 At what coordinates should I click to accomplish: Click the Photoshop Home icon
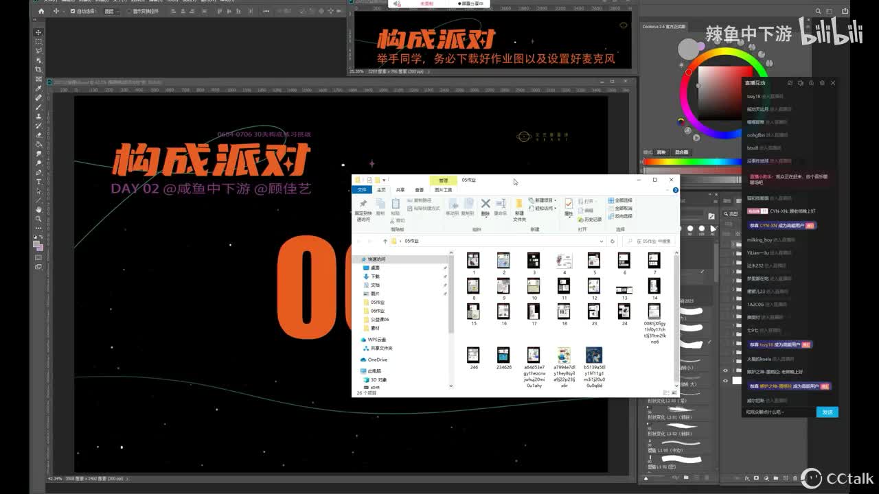pos(41,12)
